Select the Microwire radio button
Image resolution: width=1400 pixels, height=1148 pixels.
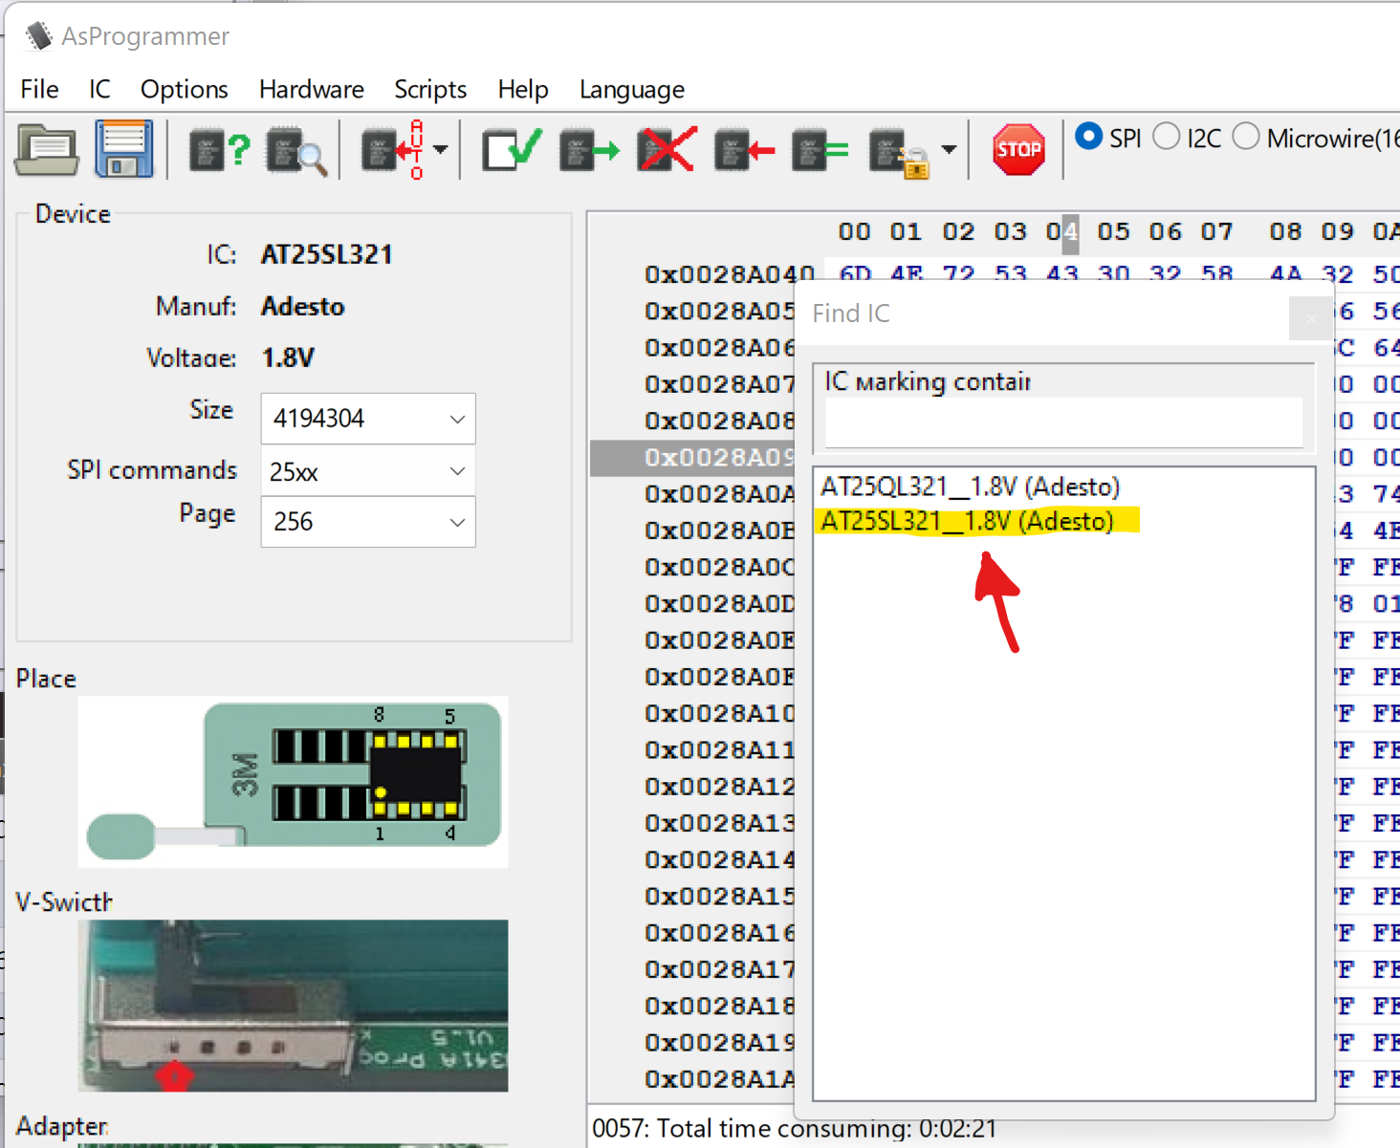coord(1246,137)
